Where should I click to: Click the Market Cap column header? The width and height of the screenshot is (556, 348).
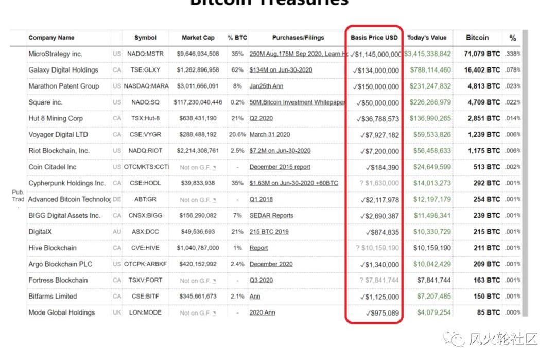pos(198,38)
